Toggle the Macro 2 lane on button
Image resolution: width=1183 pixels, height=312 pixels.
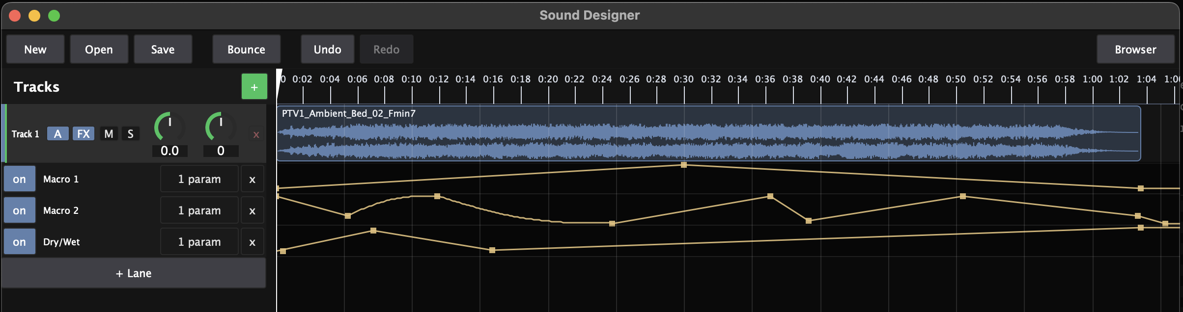(20, 210)
